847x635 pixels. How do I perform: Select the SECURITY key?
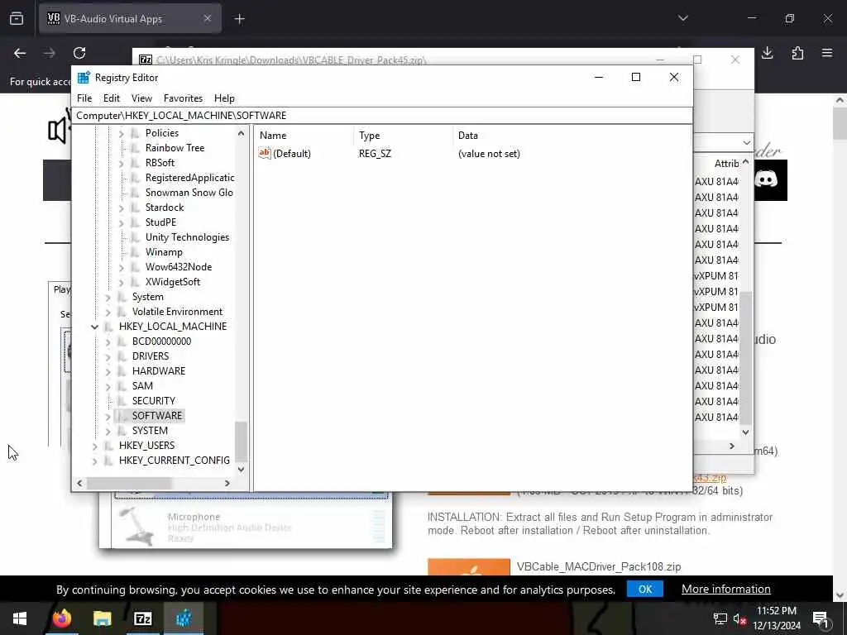click(153, 401)
